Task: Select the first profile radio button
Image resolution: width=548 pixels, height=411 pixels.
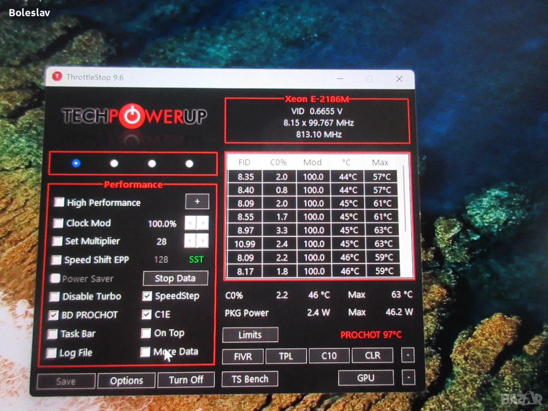Action: [x=76, y=163]
